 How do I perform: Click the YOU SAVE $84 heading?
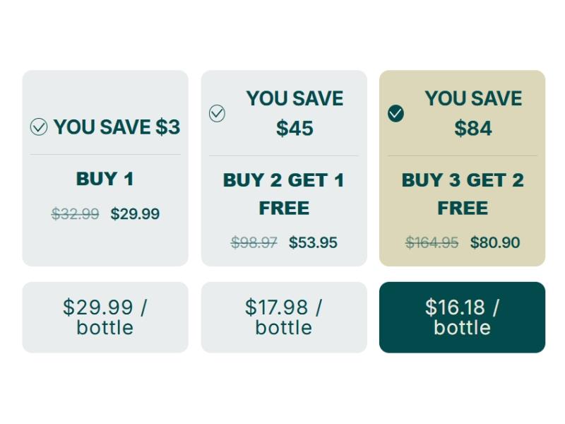[x=473, y=113]
